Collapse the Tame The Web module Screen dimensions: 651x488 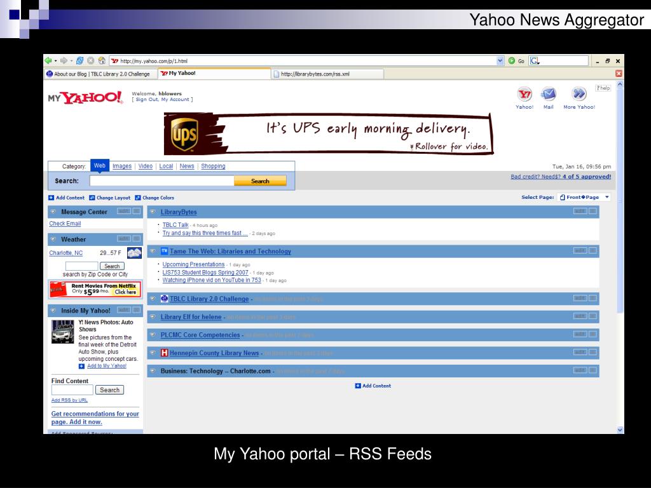153,251
